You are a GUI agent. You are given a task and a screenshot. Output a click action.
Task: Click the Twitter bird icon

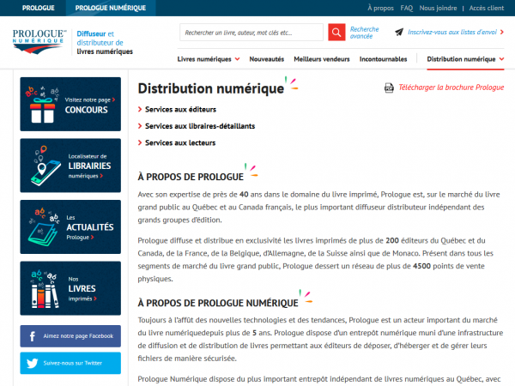(x=33, y=364)
